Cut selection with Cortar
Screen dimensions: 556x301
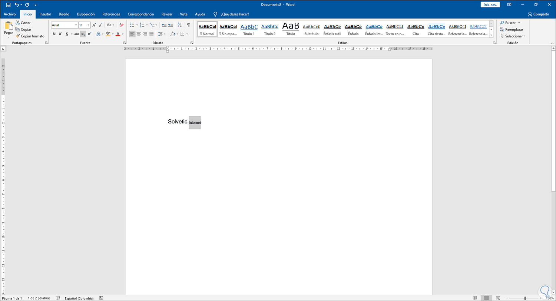click(x=23, y=23)
